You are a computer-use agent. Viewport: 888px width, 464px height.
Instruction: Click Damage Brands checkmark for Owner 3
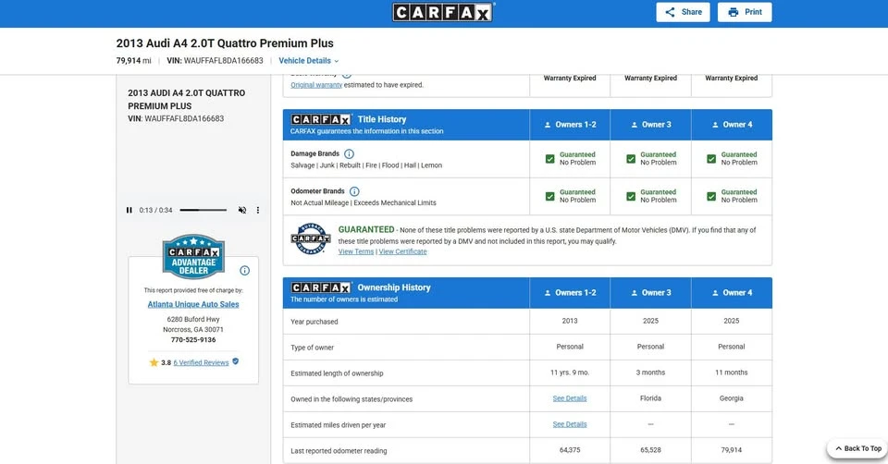point(631,159)
